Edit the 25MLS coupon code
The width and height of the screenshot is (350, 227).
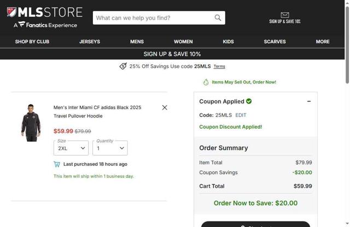click(241, 115)
